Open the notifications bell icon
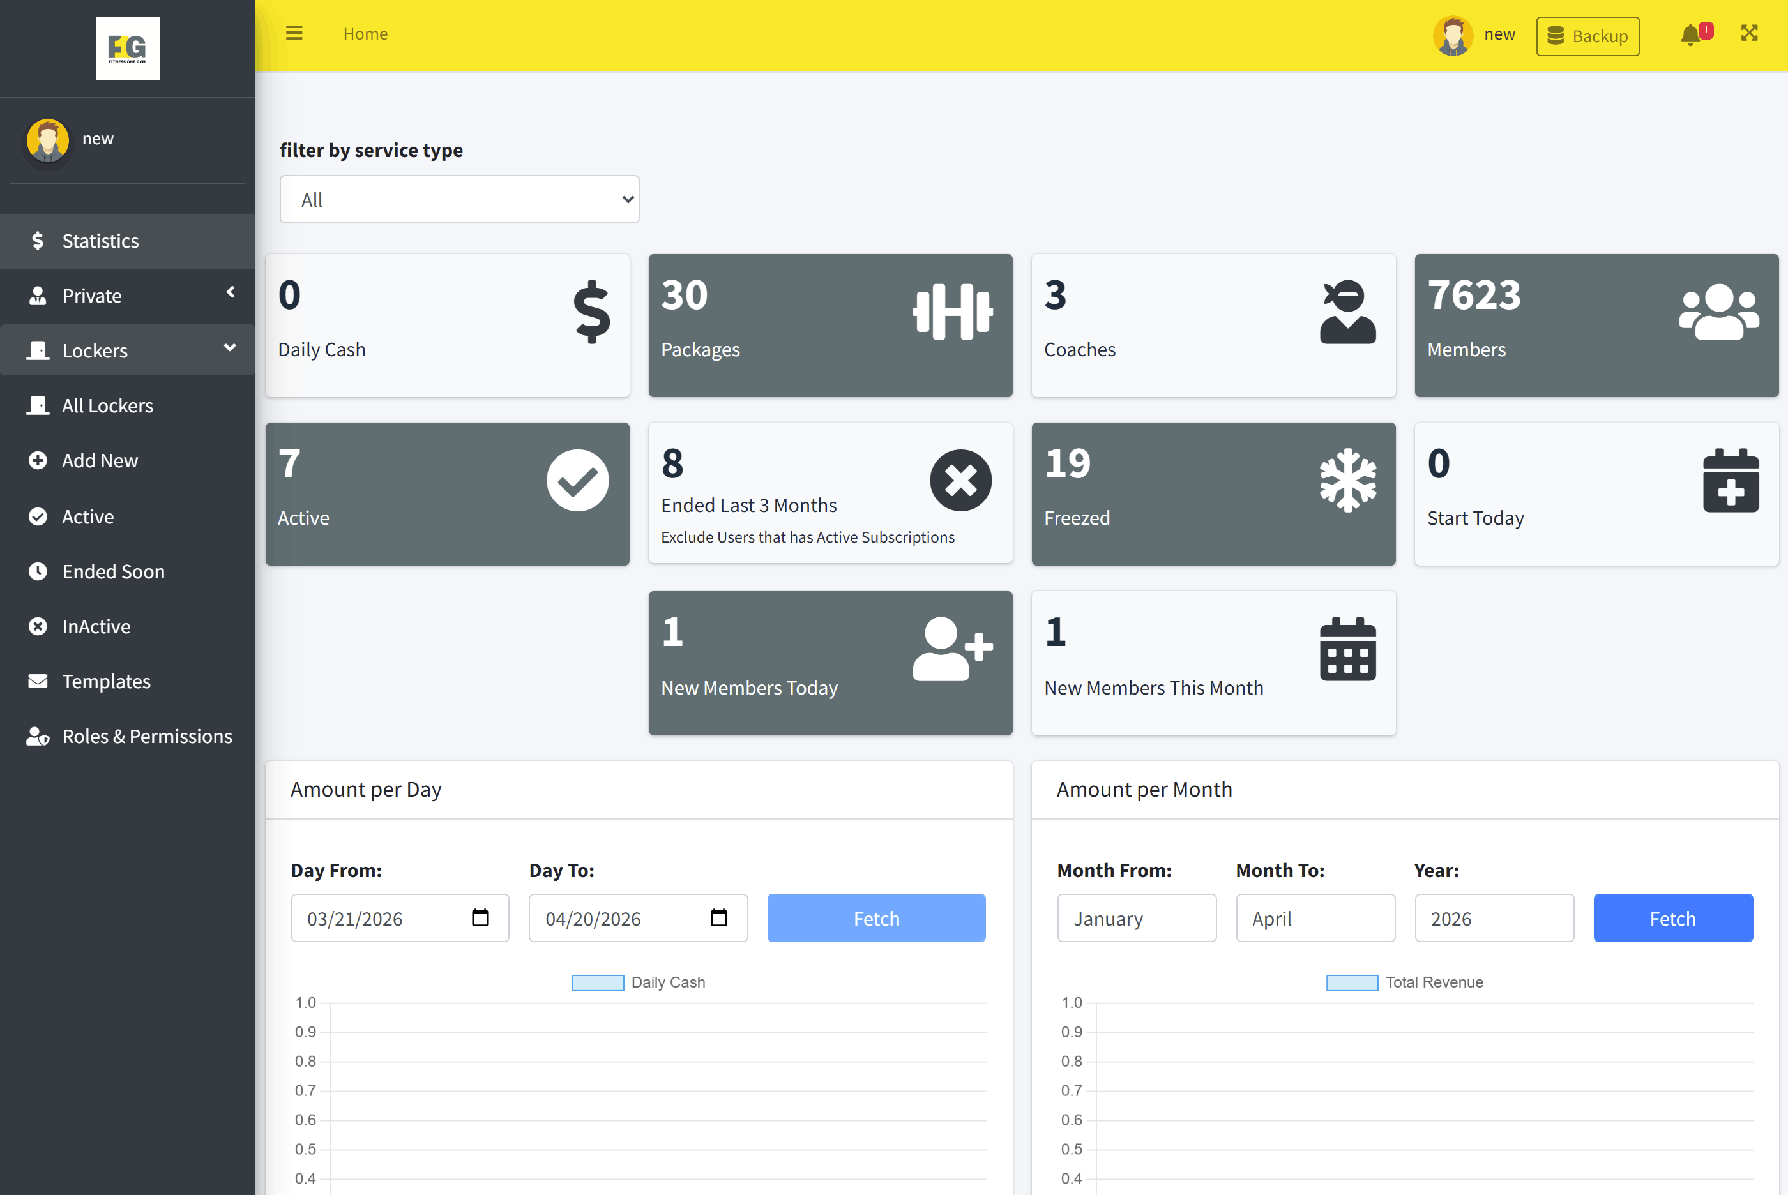Screen dimensions: 1788x1195 tap(1690, 35)
